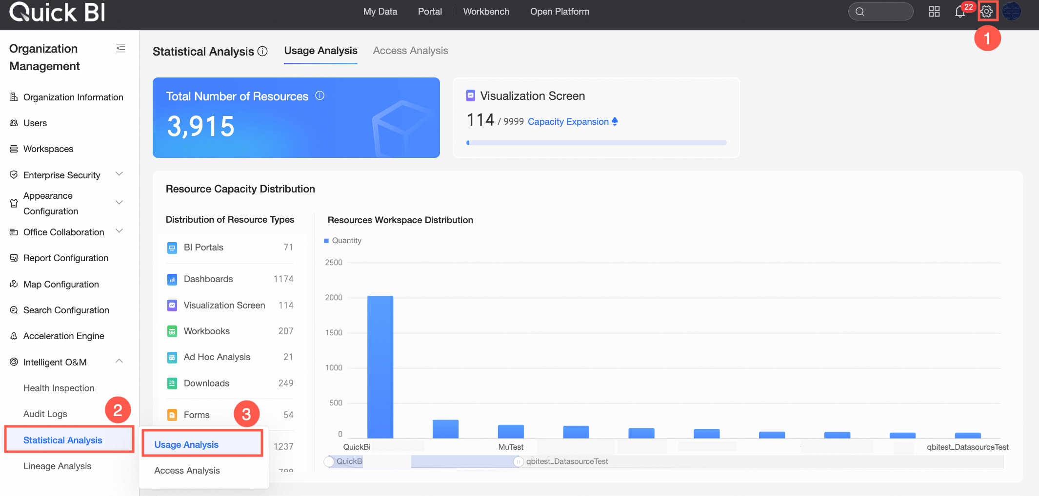Expand the Enterprise Security menu
The height and width of the screenshot is (496, 1039).
119,174
